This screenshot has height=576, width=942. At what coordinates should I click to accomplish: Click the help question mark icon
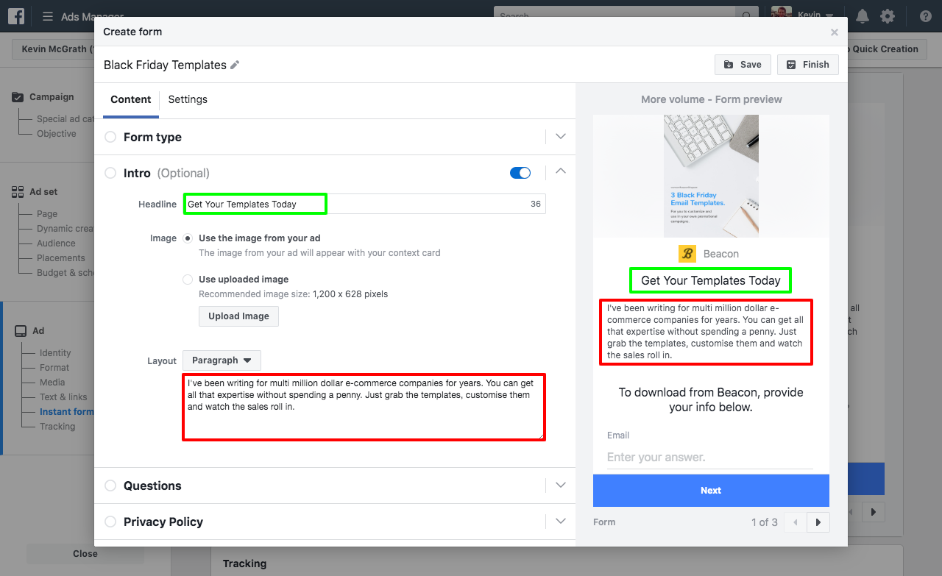925,16
